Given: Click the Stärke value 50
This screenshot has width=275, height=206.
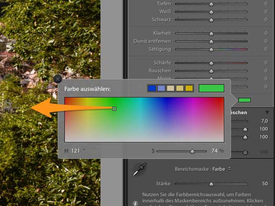Looking at the screenshot, I should coord(265,184).
